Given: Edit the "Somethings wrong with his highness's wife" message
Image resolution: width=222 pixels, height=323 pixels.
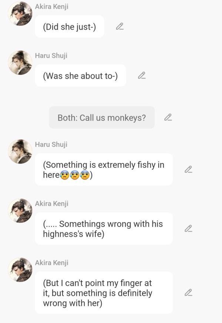Looking at the screenshot, I should coord(188,228).
